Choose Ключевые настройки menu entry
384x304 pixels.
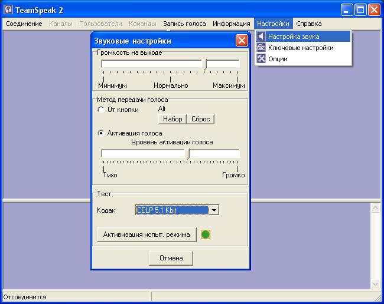pos(303,48)
